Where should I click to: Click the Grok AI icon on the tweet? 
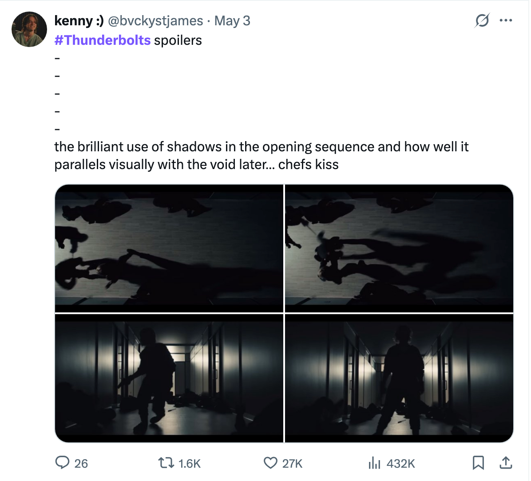483,20
